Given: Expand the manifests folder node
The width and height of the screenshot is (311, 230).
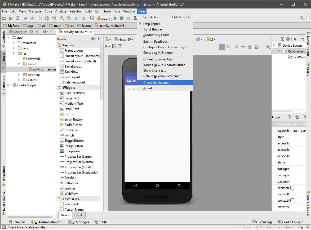Looking at the screenshot, I should pos(14,43).
